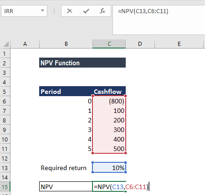205x195 pixels.
Task: Open Insert Function fx dialog
Action: tap(102, 11)
